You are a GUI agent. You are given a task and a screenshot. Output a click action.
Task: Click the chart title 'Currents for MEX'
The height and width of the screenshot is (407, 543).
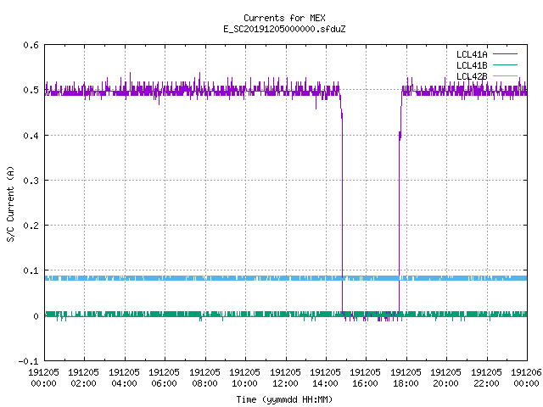[284, 18]
